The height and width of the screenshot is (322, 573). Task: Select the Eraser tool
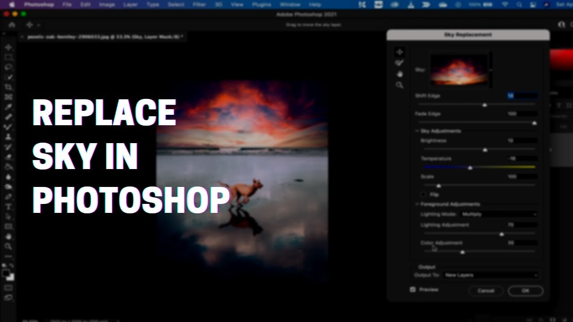[9, 157]
